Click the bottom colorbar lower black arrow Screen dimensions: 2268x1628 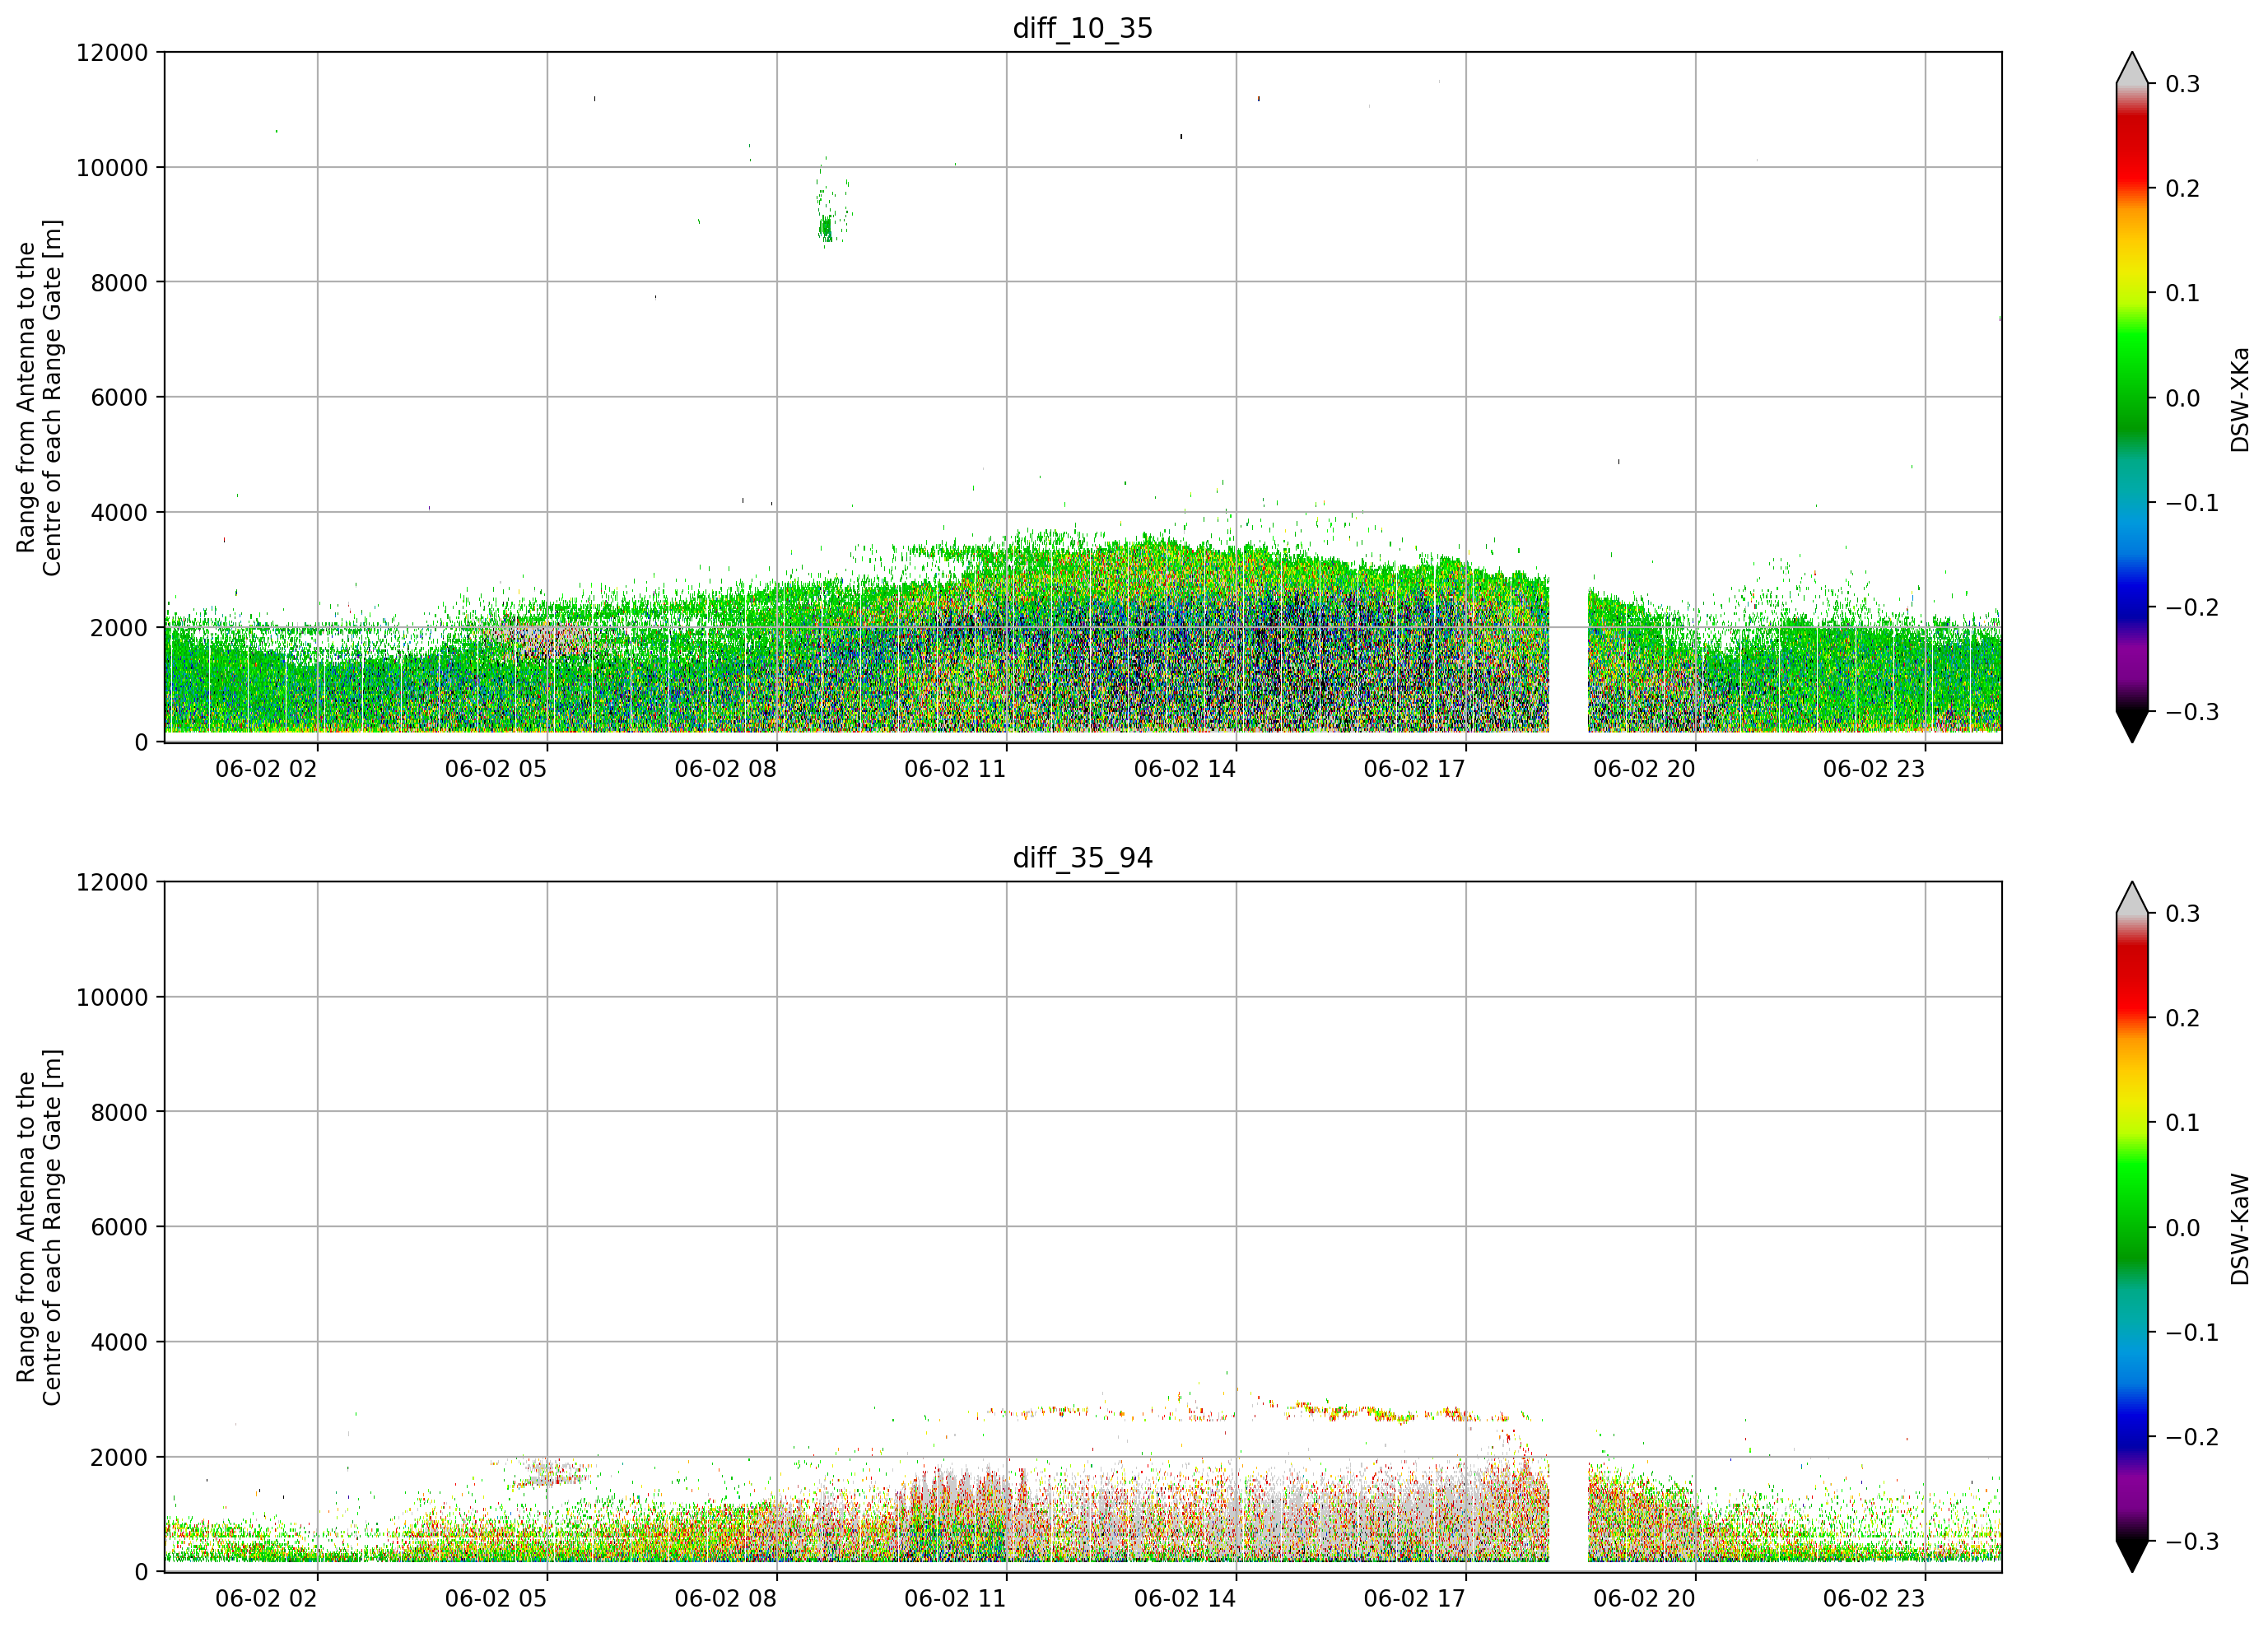(2132, 1556)
